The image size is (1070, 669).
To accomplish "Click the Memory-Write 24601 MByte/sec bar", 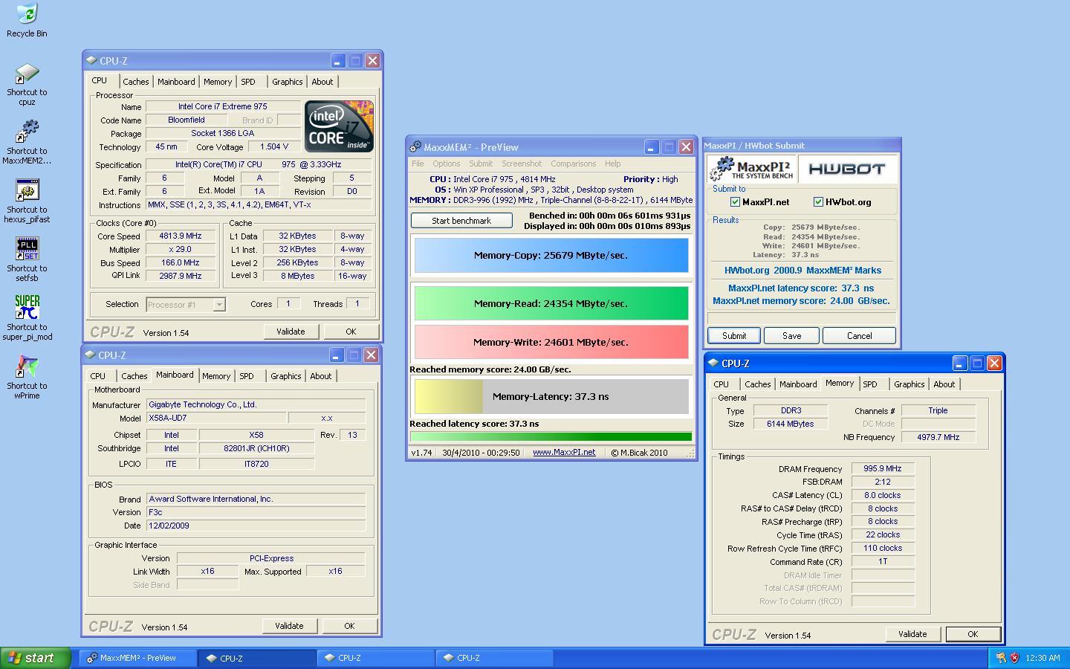I will 551,342.
